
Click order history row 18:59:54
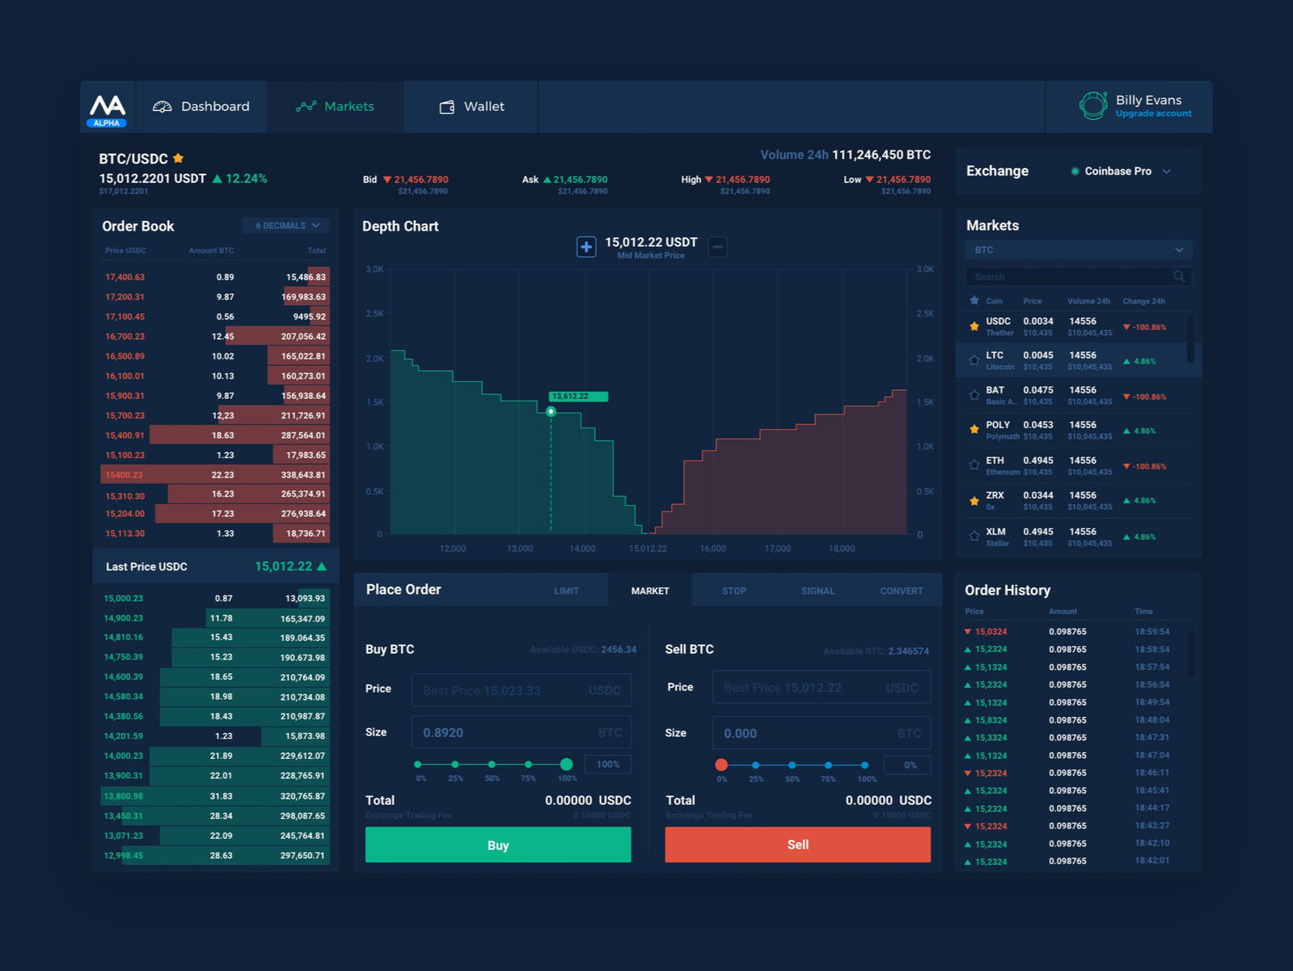click(x=1067, y=632)
